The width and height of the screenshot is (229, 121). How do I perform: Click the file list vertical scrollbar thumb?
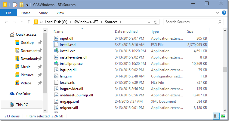pos(224,69)
